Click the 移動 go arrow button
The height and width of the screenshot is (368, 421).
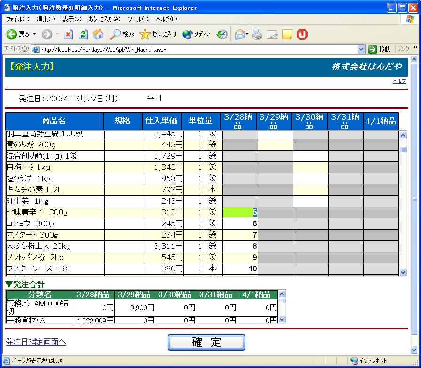point(379,49)
